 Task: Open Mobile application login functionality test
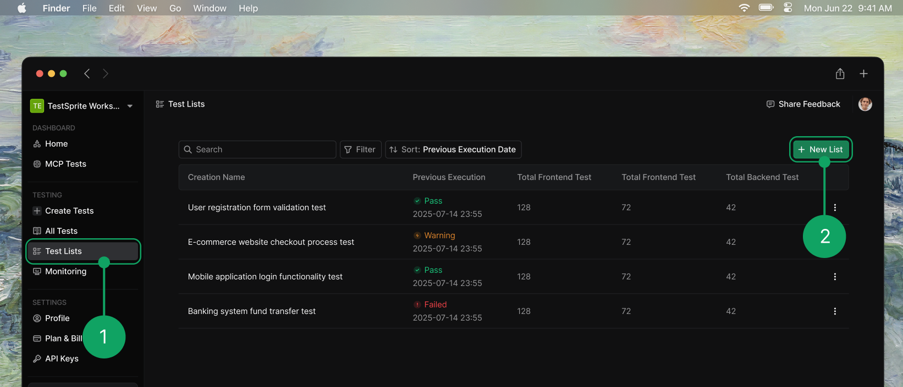coord(265,277)
